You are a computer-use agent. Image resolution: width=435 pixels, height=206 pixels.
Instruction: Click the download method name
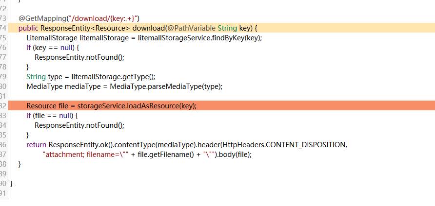[149, 28]
